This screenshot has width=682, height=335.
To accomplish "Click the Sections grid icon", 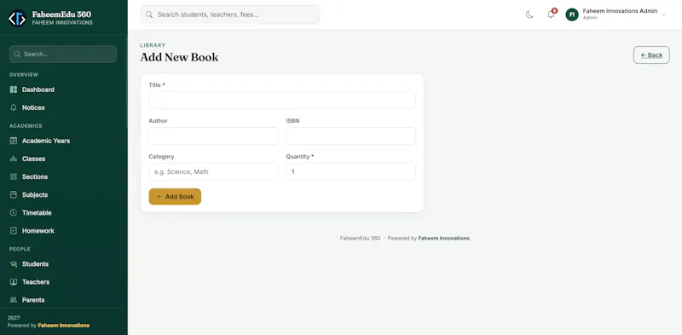I will click(14, 176).
